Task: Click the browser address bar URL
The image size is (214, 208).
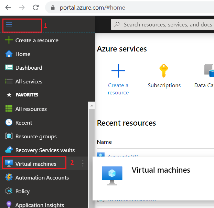Action: click(93, 8)
